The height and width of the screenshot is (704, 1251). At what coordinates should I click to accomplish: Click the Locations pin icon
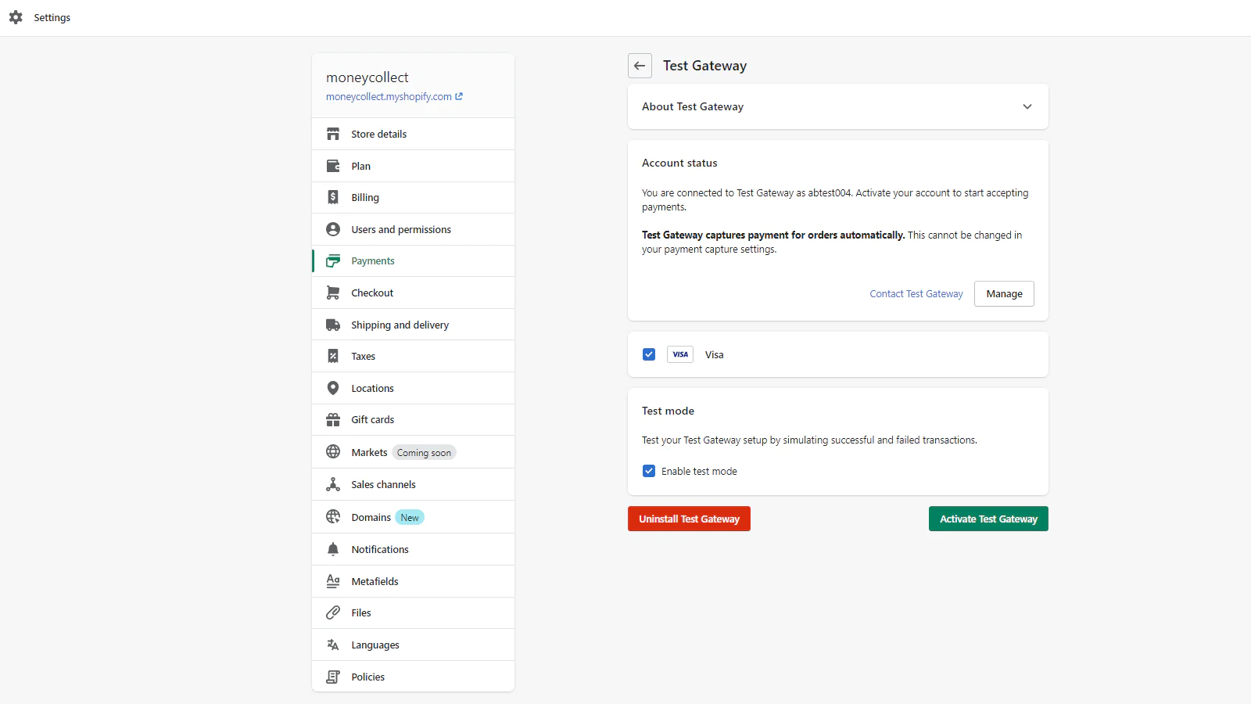coord(333,388)
